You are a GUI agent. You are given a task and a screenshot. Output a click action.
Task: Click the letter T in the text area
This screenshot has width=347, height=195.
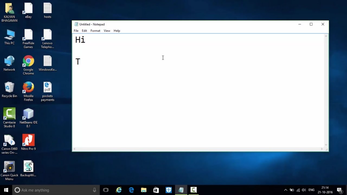[78, 62]
